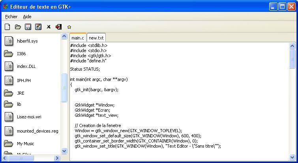
Task: Maximize the Editeur de texte window
Action: pos(282,7)
